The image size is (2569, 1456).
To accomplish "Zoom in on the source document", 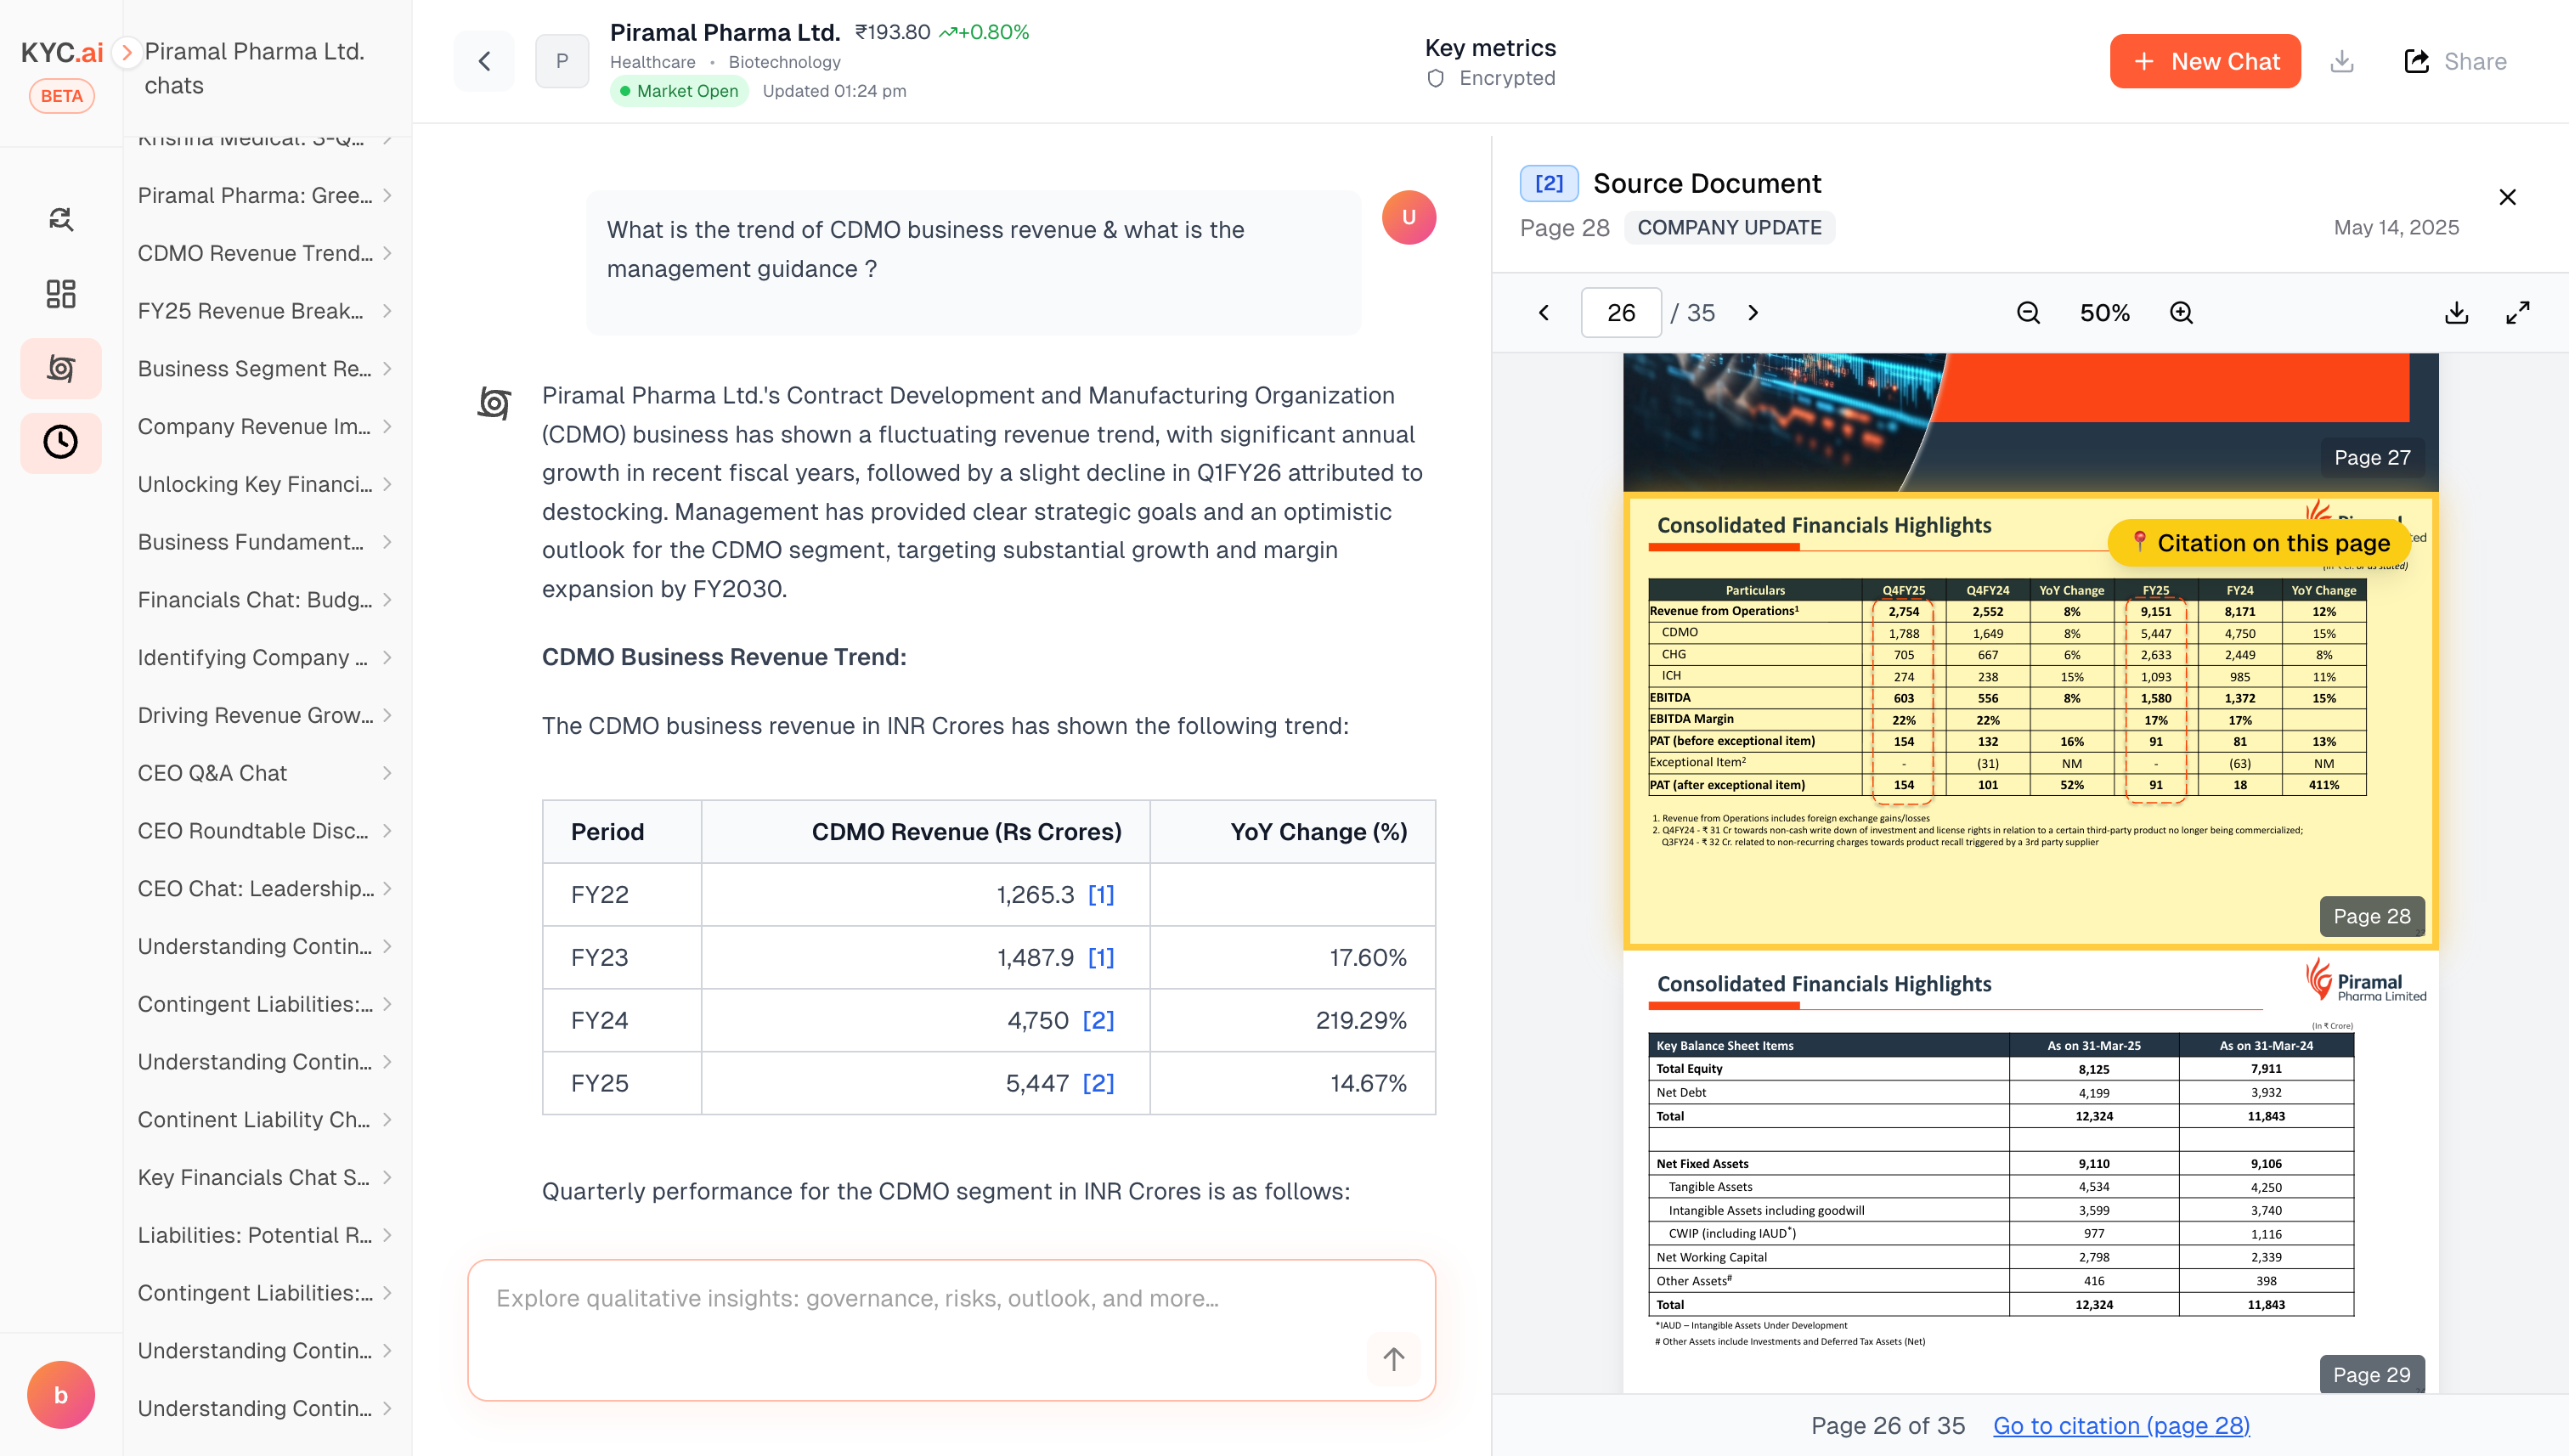I will (2180, 312).
